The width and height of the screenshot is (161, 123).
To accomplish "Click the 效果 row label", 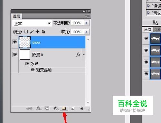I will pos(34,64).
